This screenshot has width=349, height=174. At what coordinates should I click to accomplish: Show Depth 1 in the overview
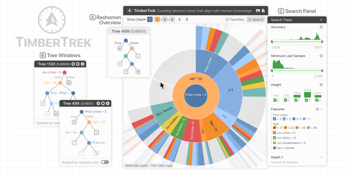150,19
